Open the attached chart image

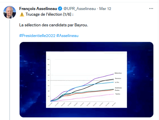point(86,80)
